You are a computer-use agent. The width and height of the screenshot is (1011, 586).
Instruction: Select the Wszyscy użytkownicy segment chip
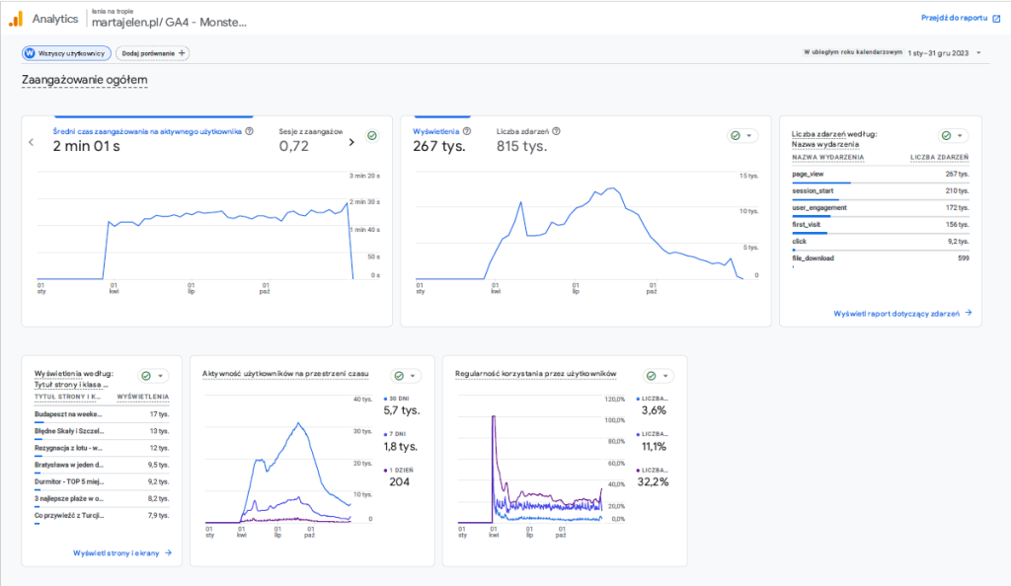(65, 53)
